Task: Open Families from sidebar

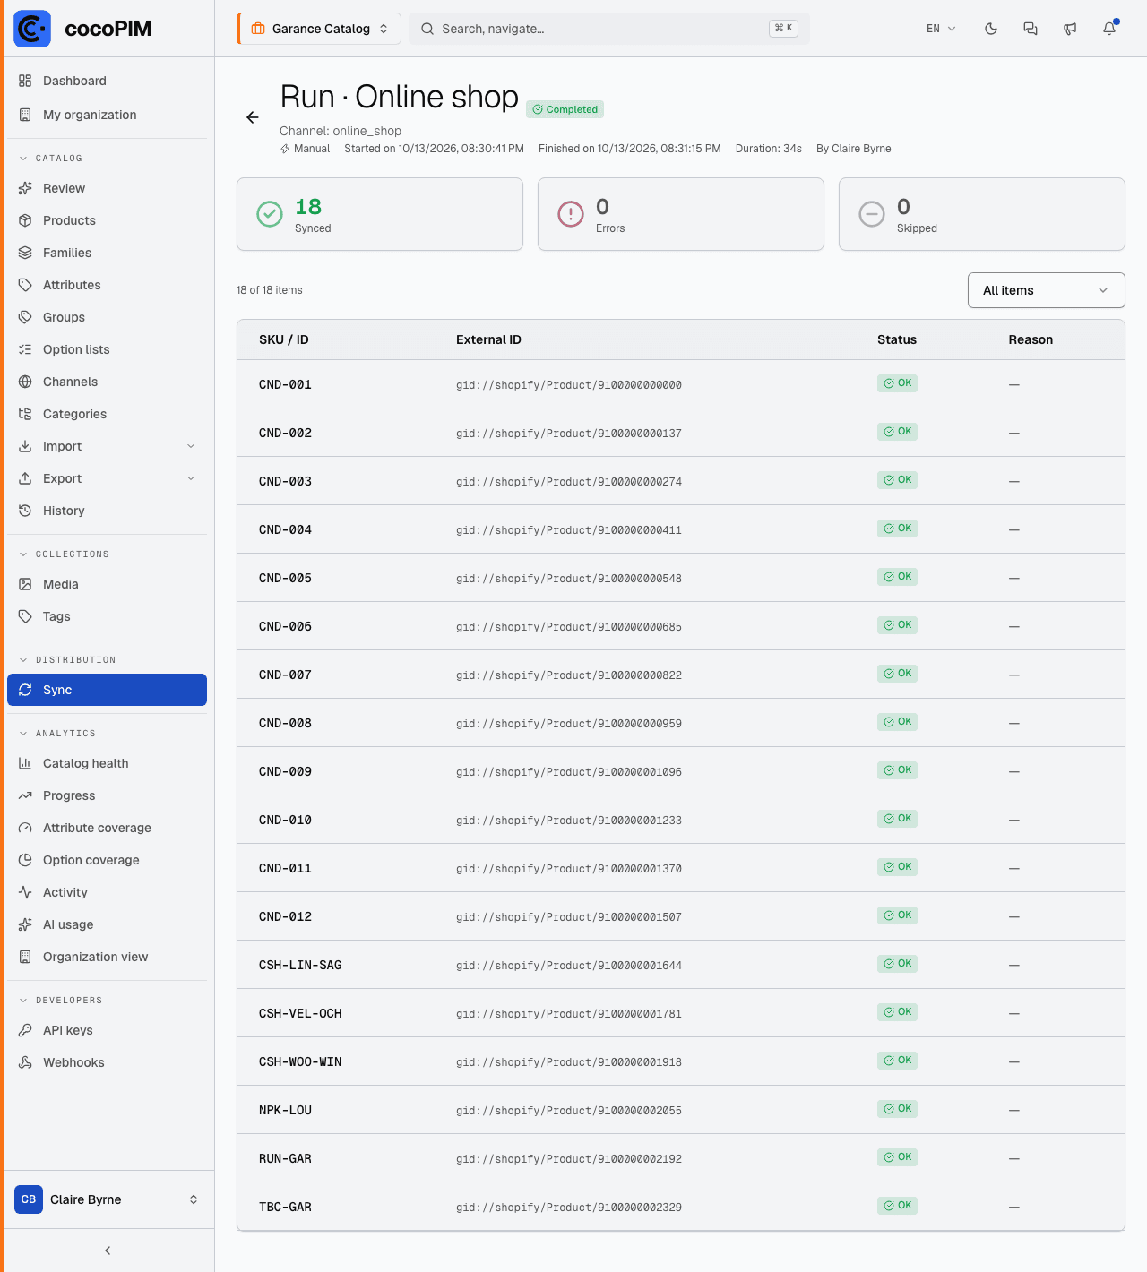Action: point(108,253)
